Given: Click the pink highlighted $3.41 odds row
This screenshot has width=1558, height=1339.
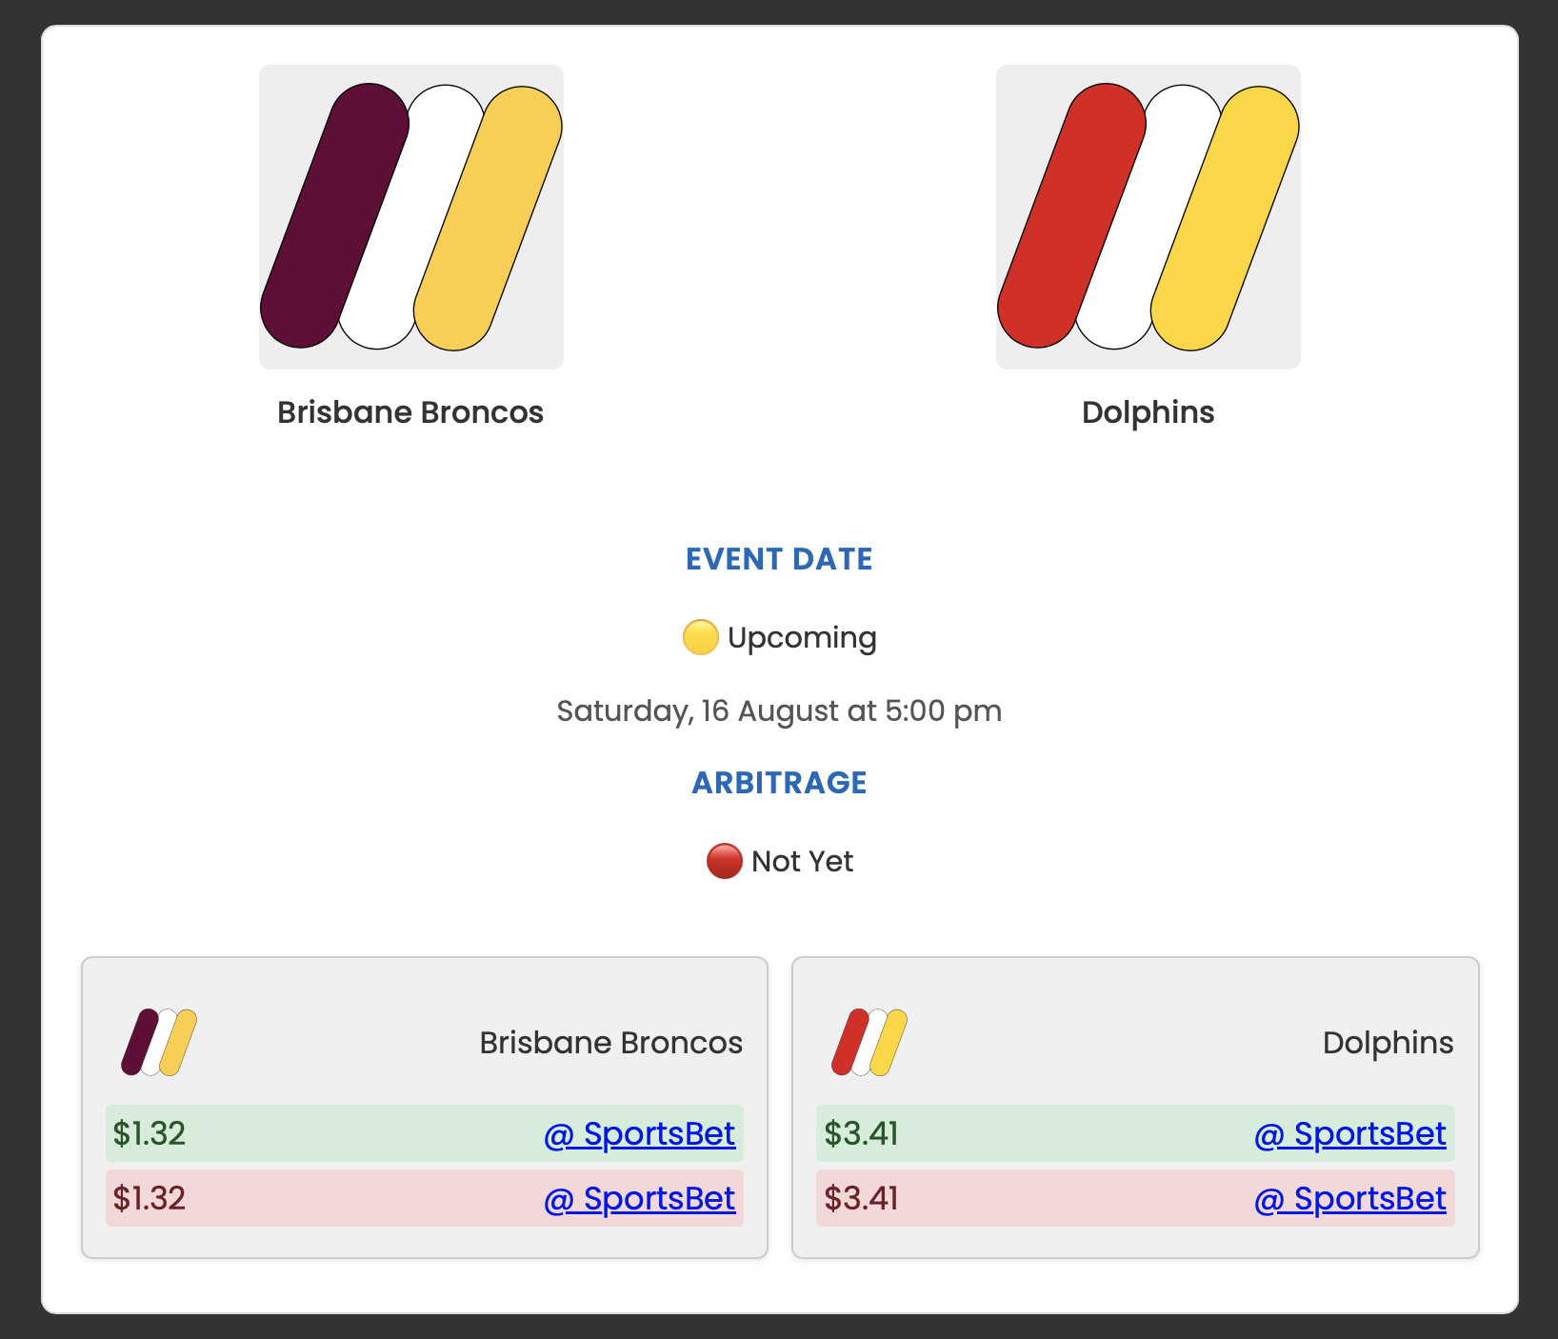Looking at the screenshot, I should pos(1134,1198).
